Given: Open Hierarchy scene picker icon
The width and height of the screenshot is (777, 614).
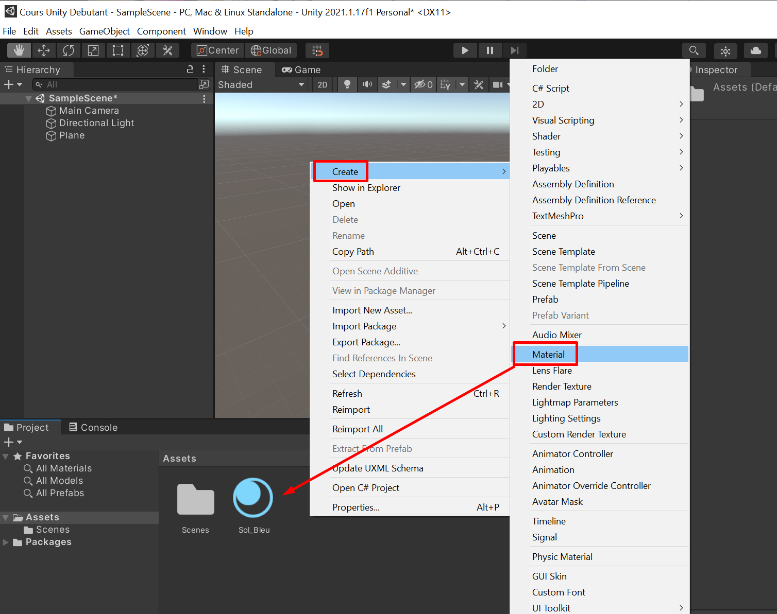Looking at the screenshot, I should click(205, 84).
